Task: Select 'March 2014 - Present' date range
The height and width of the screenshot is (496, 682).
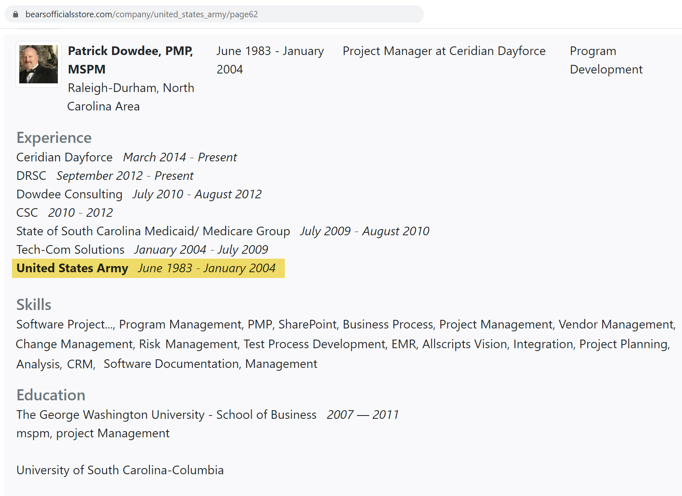Action: tap(180, 157)
